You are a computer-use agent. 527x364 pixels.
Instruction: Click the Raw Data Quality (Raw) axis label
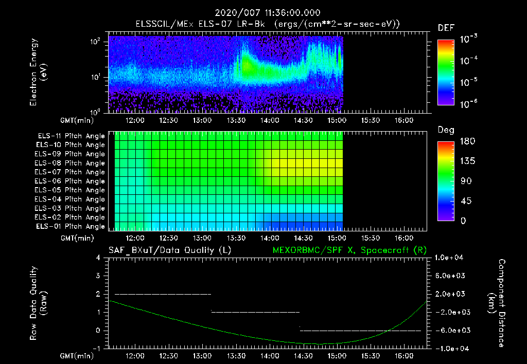tap(38, 303)
